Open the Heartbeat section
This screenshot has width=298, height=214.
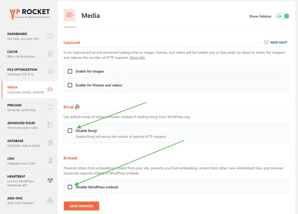coord(30,181)
